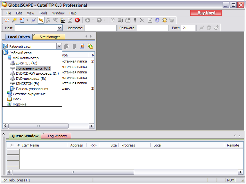Switch to the Site Manager tab
246x184 pixels.
50,37
